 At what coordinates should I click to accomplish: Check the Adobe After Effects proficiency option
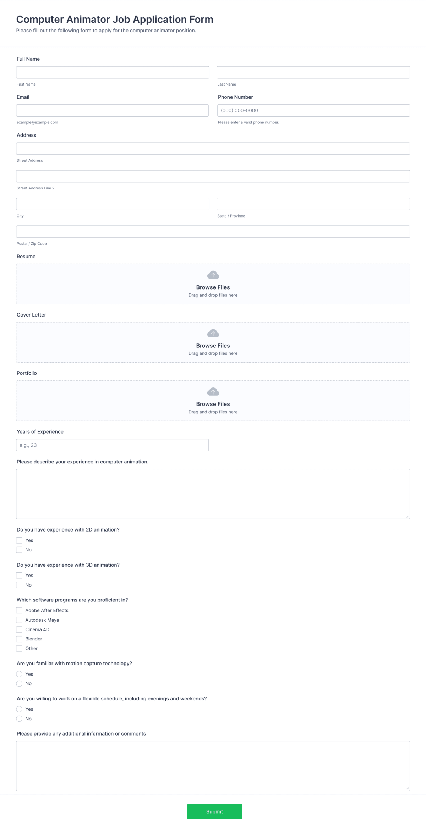(19, 610)
